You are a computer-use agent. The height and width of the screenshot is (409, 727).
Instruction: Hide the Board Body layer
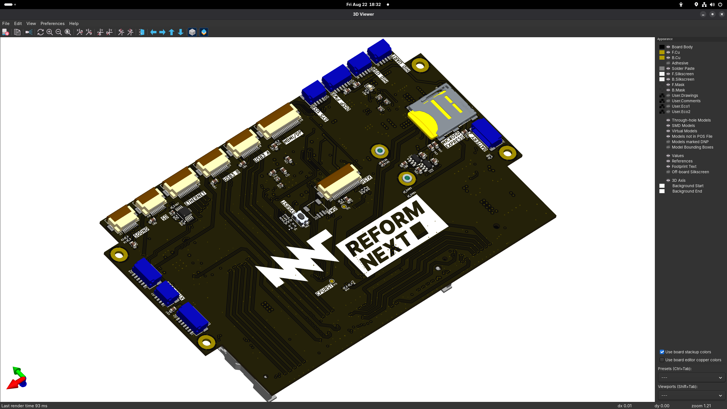668,47
